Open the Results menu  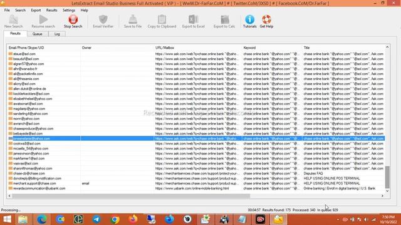click(51, 10)
